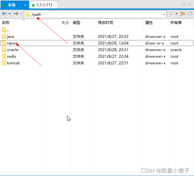Click the drwxrwxr-x attribute of oracle row
The image size is (194, 176).
[155, 50]
